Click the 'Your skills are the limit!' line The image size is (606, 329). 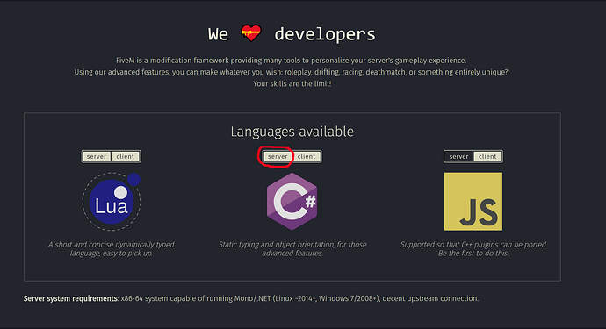coord(292,83)
